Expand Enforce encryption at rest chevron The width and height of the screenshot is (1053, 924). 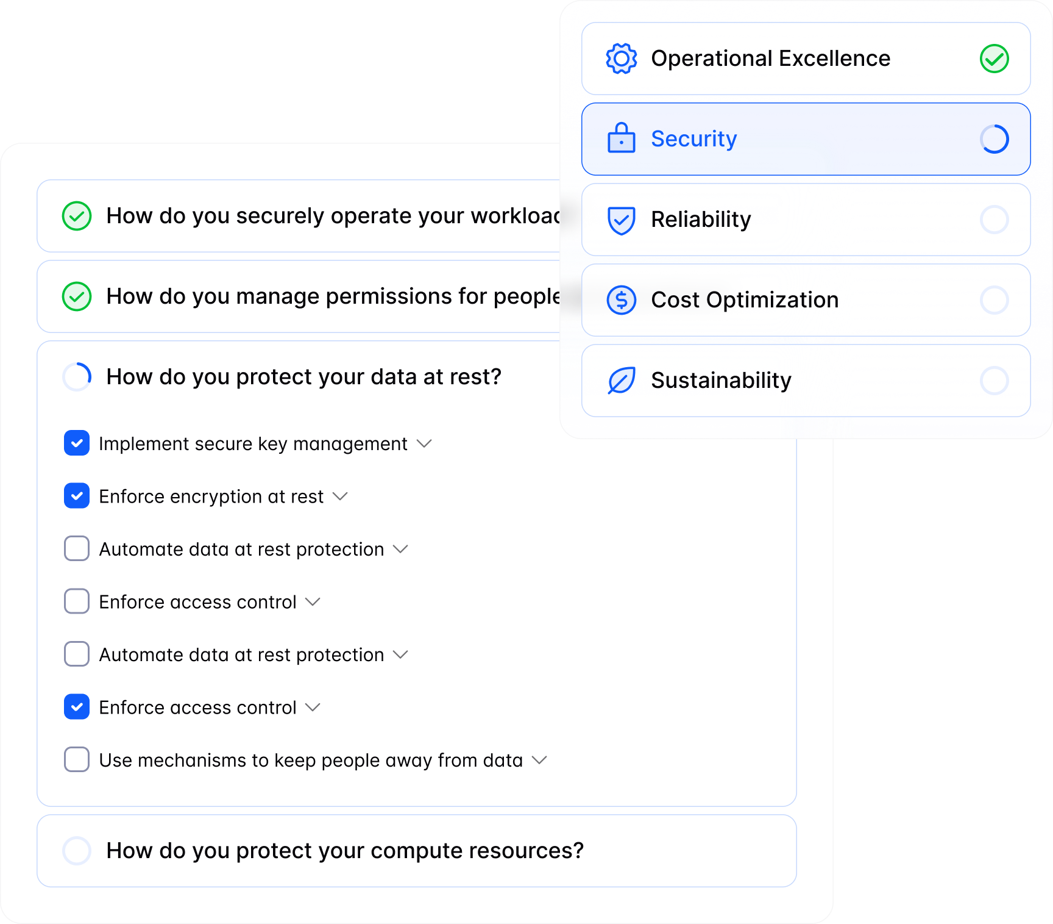[340, 496]
